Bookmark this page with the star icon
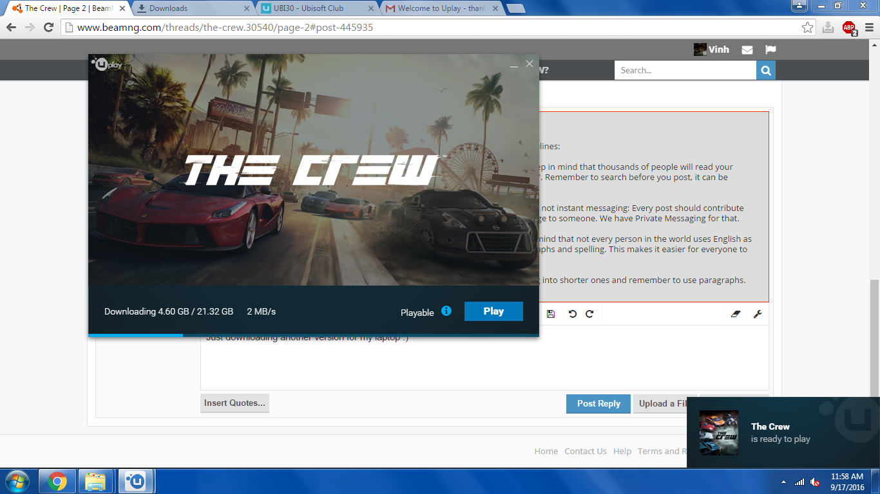The width and height of the screenshot is (880, 494). click(807, 28)
